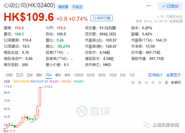
Task: Click the chart zoom-out minus icon
Action: [146, 83]
